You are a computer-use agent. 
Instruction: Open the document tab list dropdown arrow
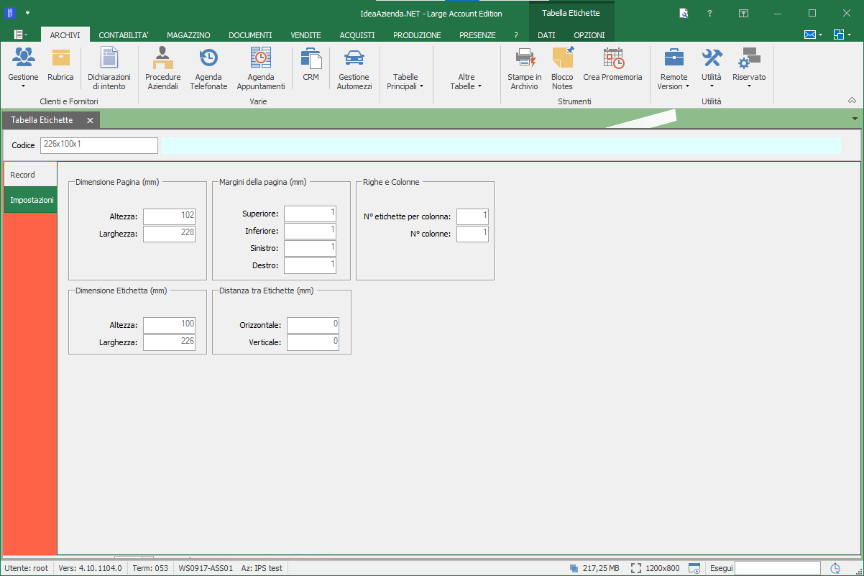tap(855, 119)
